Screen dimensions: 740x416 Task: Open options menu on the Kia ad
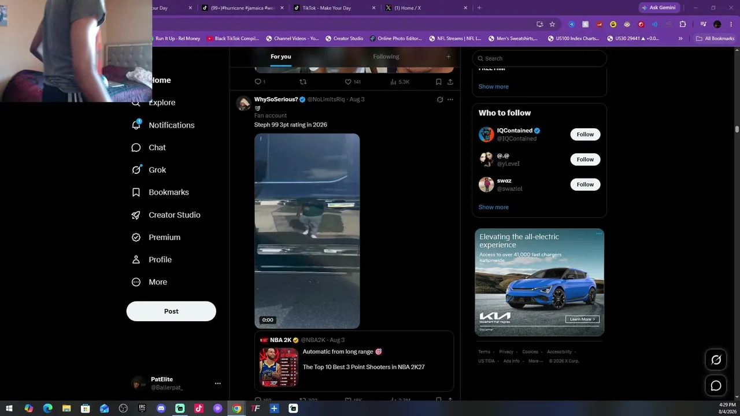point(599,234)
